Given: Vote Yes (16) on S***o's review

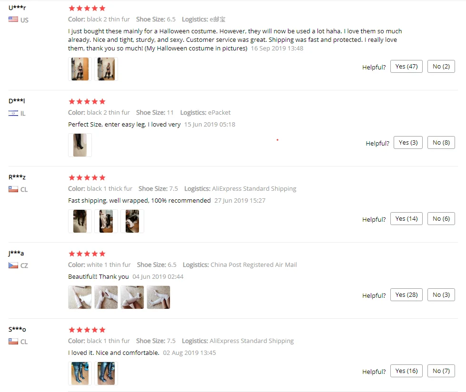Looking at the screenshot, I should pyautogui.click(x=407, y=371).
